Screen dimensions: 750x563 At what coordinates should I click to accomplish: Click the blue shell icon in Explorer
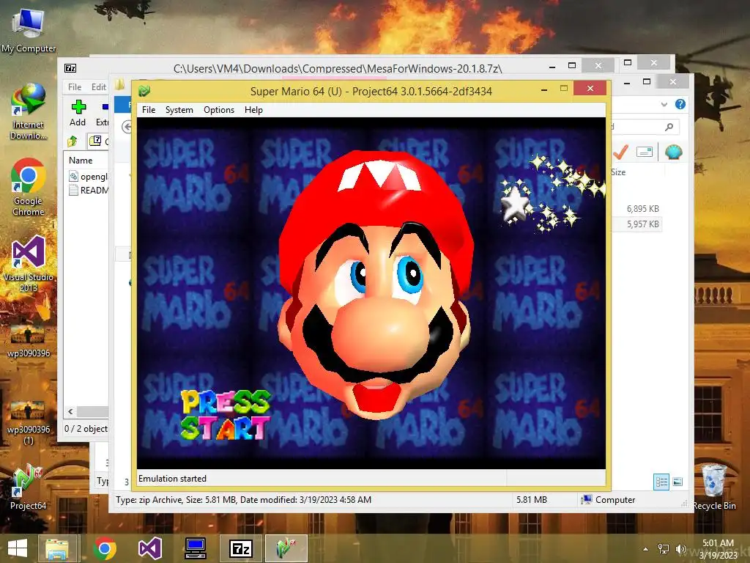(674, 152)
